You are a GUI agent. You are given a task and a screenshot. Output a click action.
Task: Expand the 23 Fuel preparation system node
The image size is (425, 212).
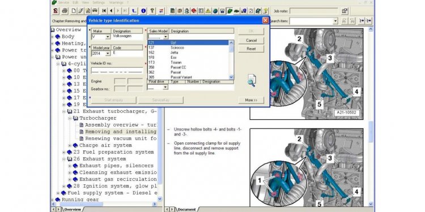tap(64, 152)
